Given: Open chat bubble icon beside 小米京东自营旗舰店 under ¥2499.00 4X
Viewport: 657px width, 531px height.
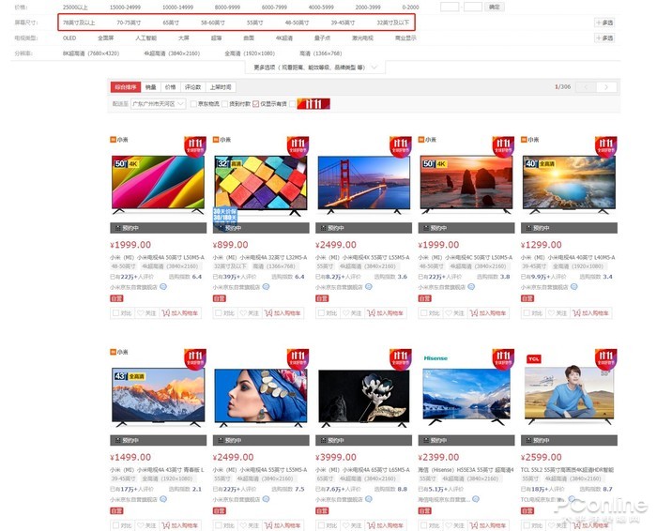Looking at the screenshot, I should coord(369,287).
